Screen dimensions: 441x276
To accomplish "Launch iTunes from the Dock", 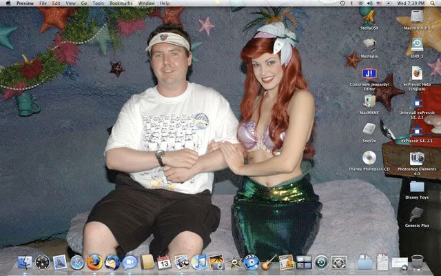I will (199, 262).
